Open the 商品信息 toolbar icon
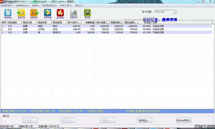This screenshot has height=129, width=215. coord(8,13)
